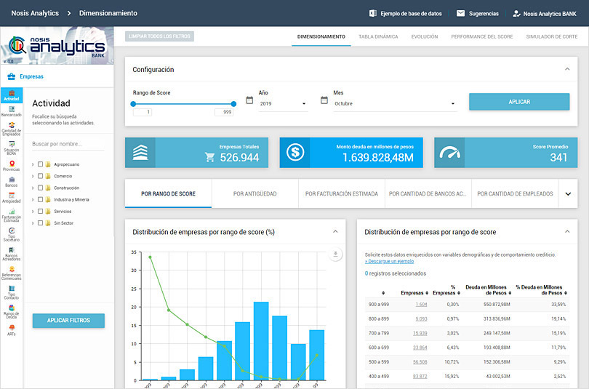589x389 pixels.
Task: Select the Por Antigüedad tab
Action: pyautogui.click(x=255, y=193)
